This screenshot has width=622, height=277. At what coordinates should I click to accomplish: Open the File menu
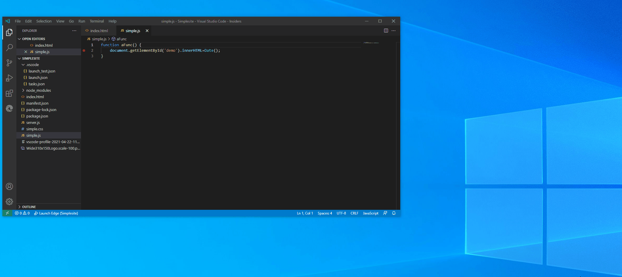[x=18, y=21]
